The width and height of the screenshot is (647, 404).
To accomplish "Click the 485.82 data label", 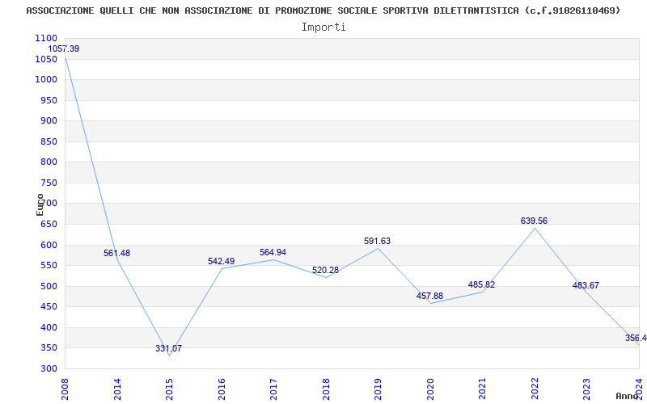I will click(x=481, y=284).
